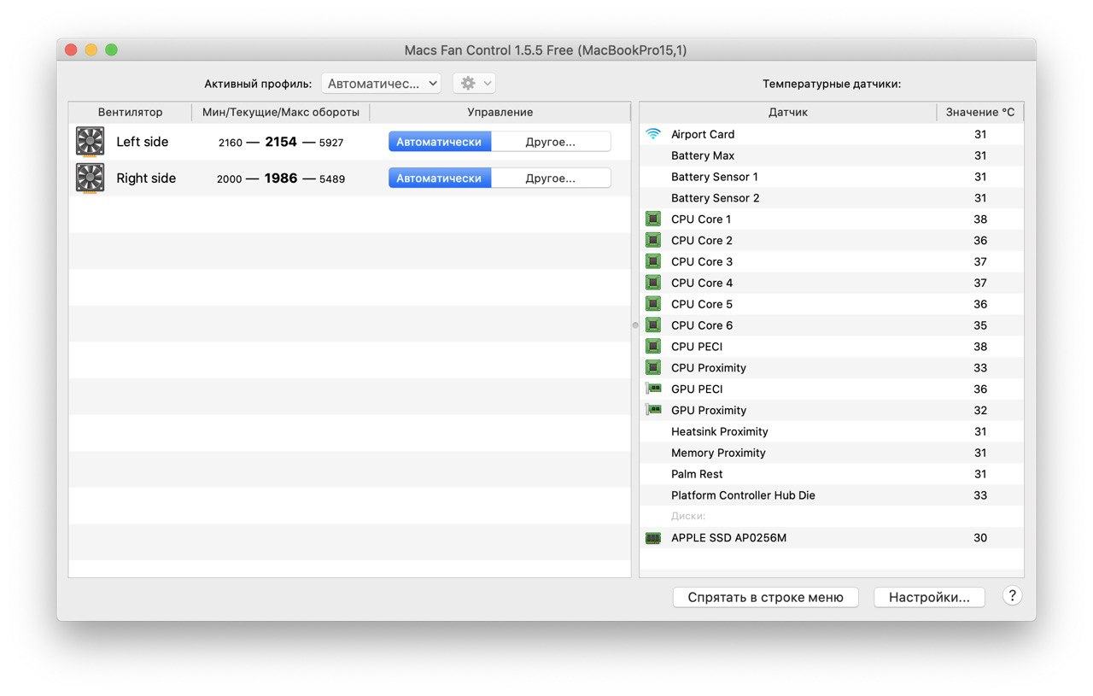This screenshot has height=696, width=1093.
Task: Select the Heatsink Proximity sensor row
Action: 832,432
